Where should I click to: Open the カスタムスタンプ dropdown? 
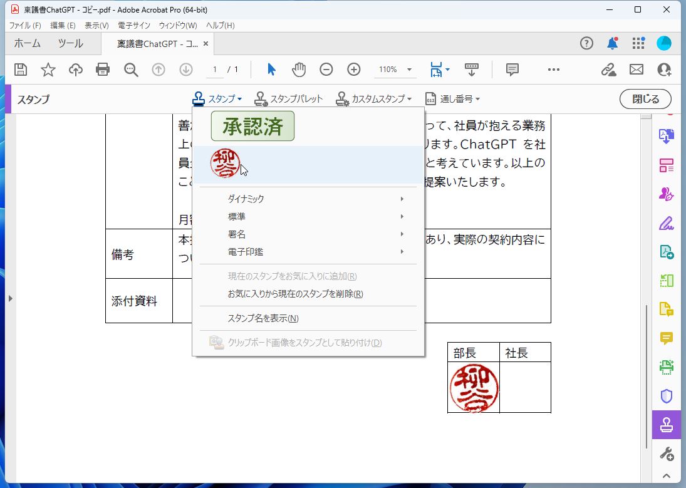tap(374, 98)
